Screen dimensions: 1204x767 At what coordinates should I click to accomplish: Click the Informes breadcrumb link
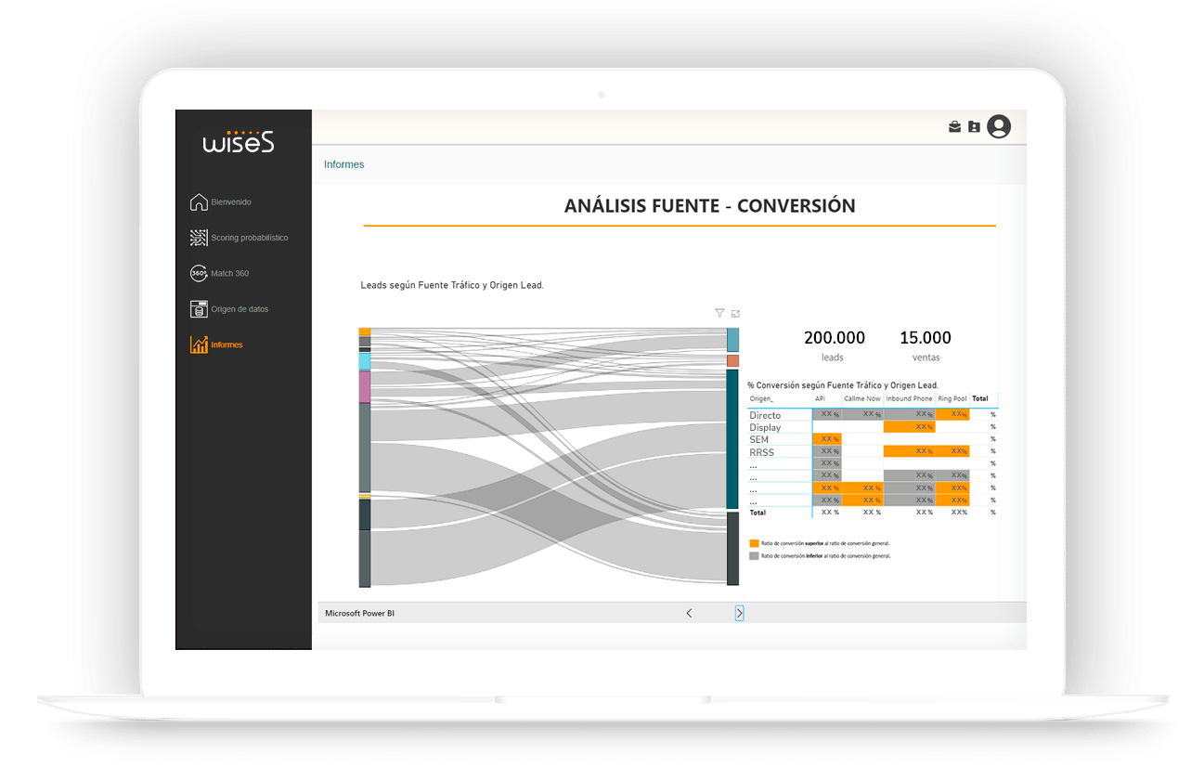[343, 164]
